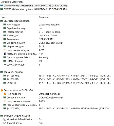Click the 'Свойства модуля памяти' group icon
This screenshot has height=126, width=114.
pyautogui.click(x=2, y=21)
